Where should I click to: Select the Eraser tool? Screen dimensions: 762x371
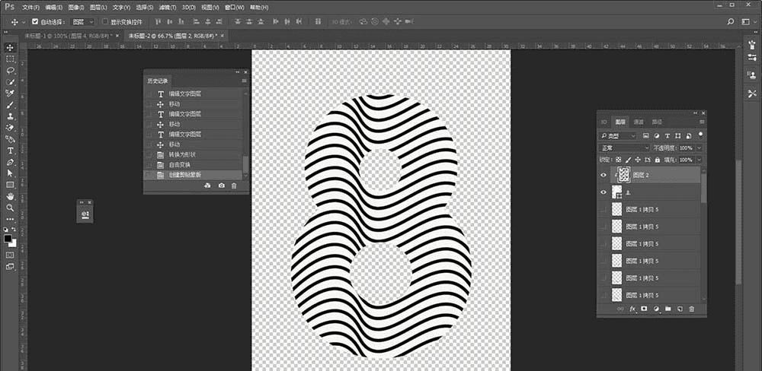pos(10,128)
